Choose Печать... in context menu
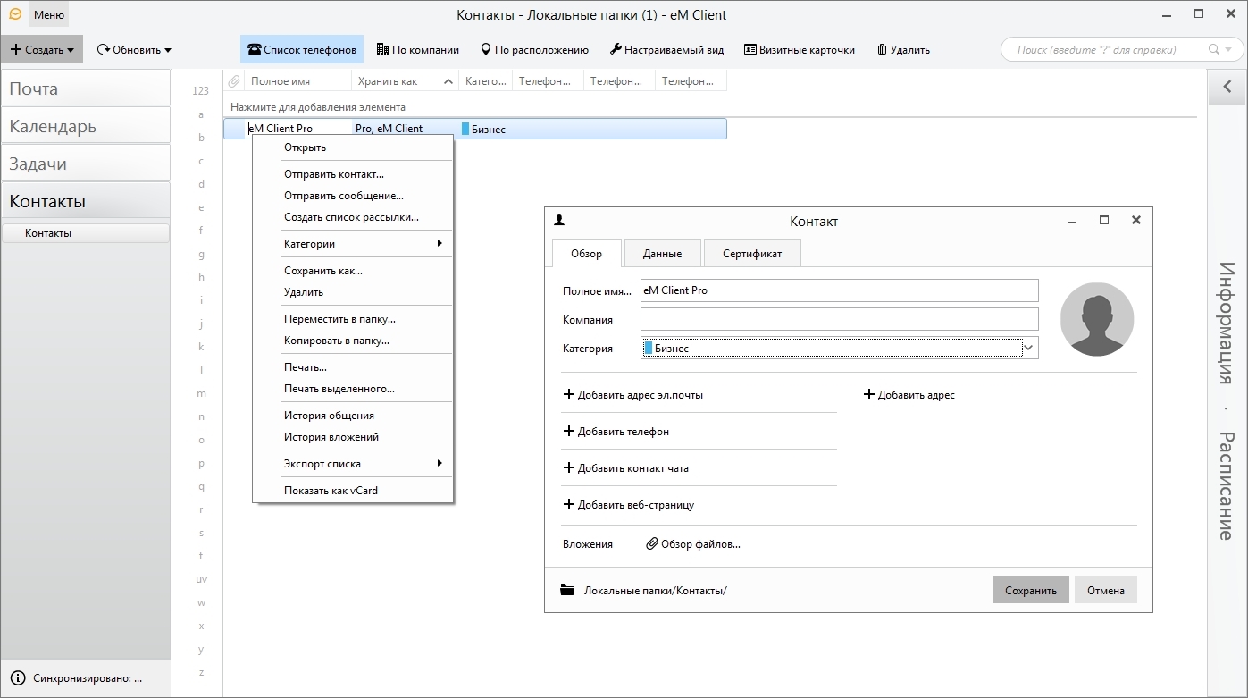Screen dimensions: 1248x698 pos(353,367)
